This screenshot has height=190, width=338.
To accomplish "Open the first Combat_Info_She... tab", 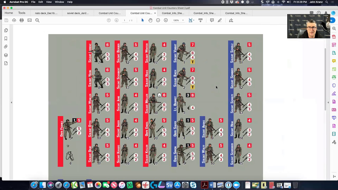I will 173,13.
